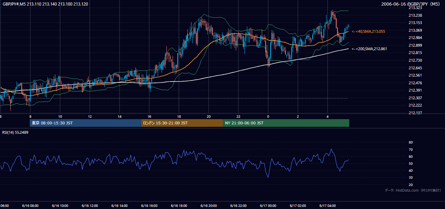Click the 6/16 20:00 date label
This screenshot has height=209, width=445.
click(x=209, y=206)
